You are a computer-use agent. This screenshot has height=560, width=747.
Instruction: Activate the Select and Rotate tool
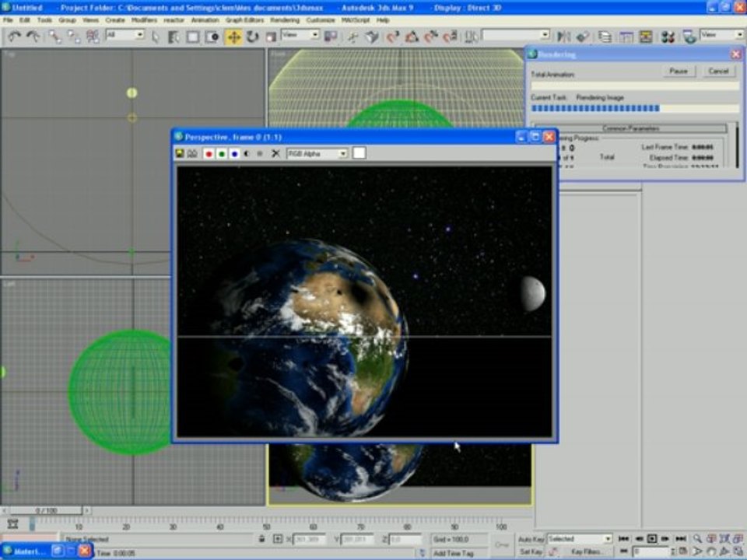(x=252, y=37)
